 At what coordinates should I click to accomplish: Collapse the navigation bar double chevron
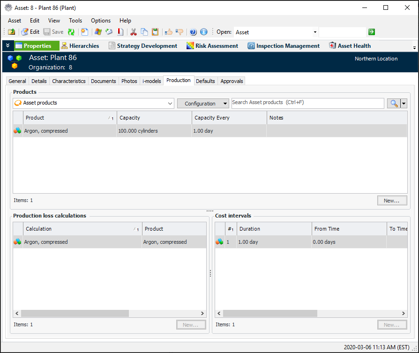pyautogui.click(x=8, y=46)
